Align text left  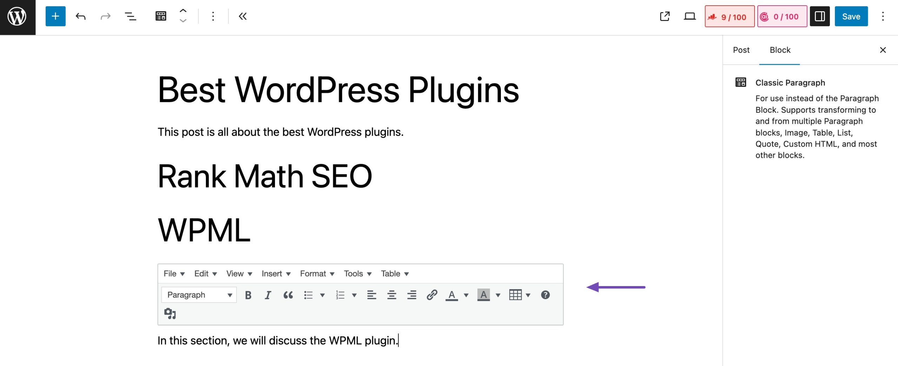(371, 295)
